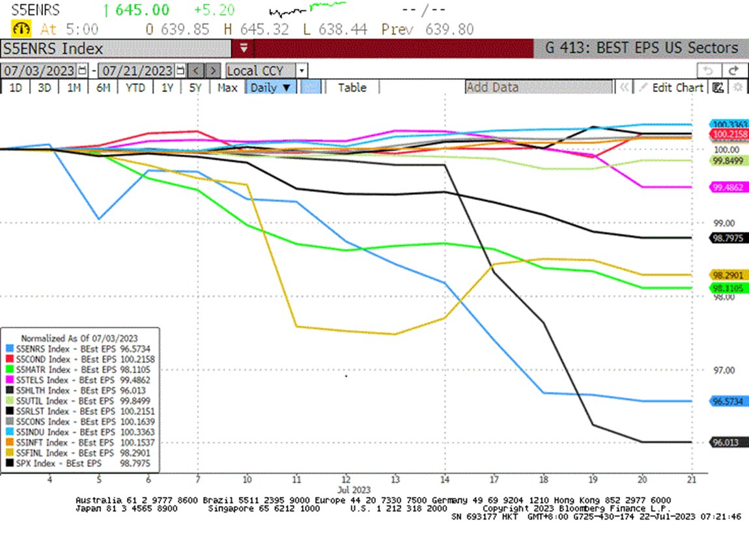749x540 pixels.
Task: Switch to Table view
Action: tap(352, 87)
